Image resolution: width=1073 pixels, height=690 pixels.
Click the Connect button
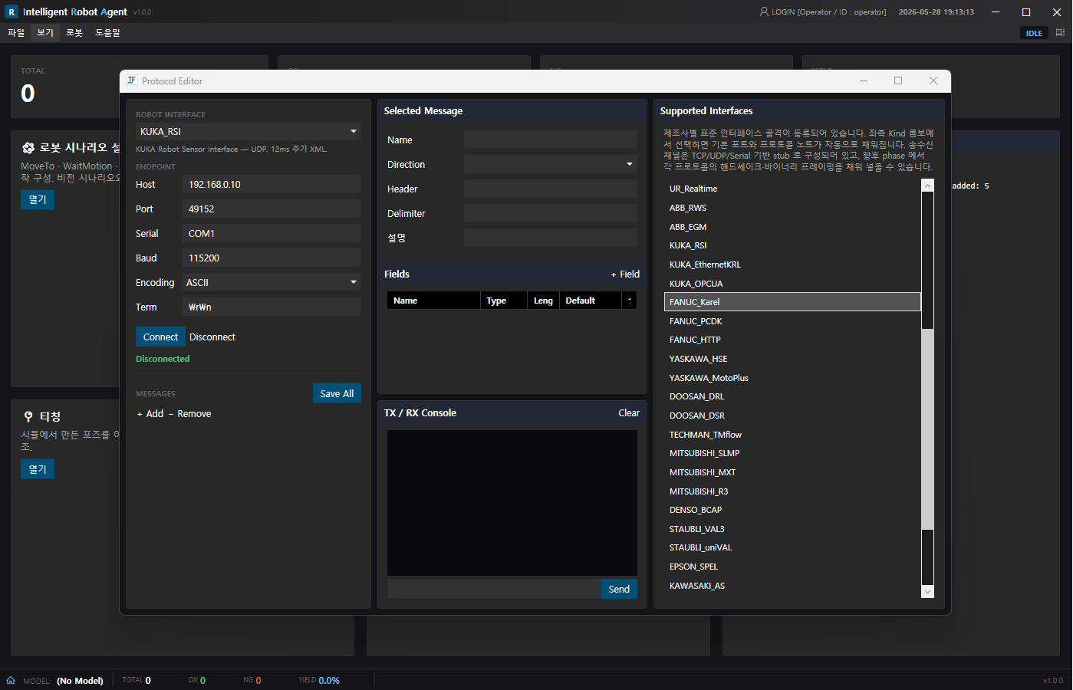point(160,337)
